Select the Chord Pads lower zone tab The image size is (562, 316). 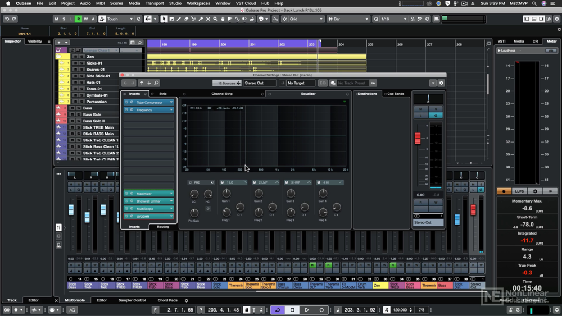[x=167, y=300]
